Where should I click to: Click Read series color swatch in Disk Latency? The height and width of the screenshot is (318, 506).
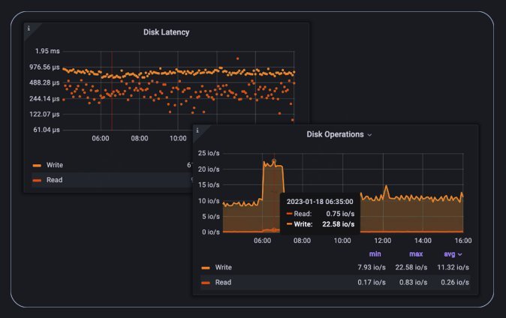[37, 180]
